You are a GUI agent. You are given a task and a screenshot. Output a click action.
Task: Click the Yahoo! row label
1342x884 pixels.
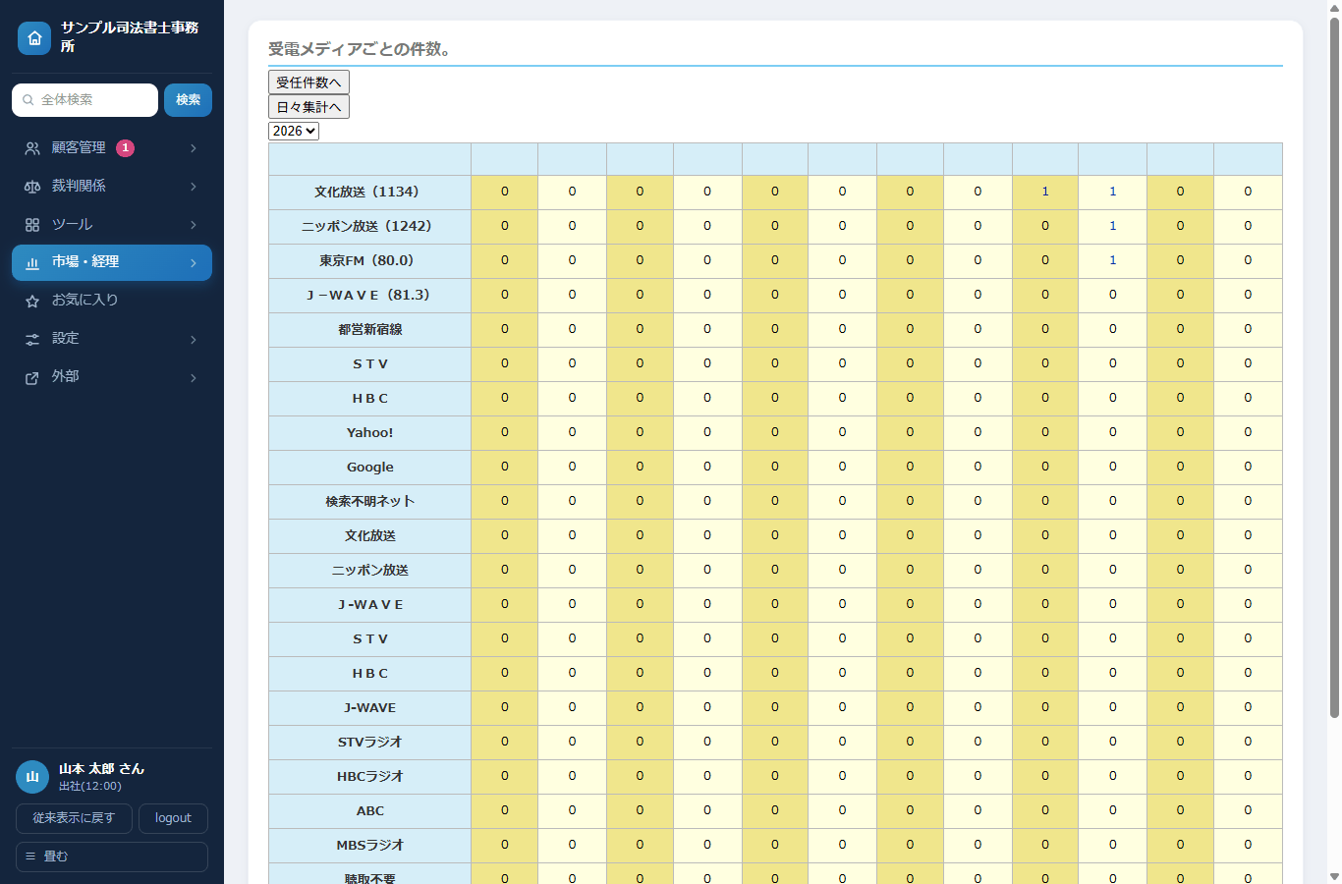pos(369,433)
